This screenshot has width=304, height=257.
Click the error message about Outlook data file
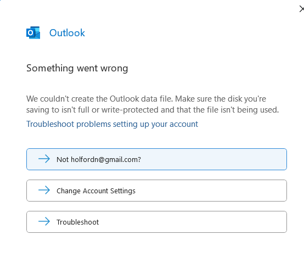pyautogui.click(x=153, y=104)
